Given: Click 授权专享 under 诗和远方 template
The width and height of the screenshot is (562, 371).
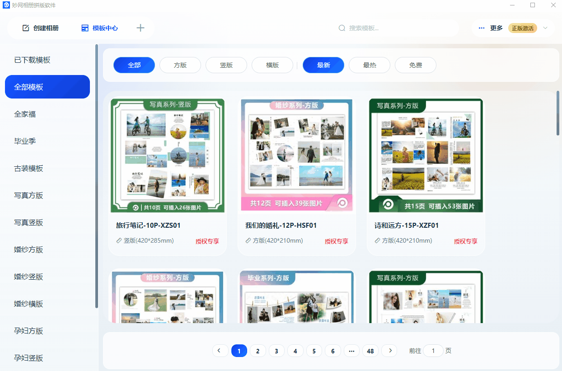Looking at the screenshot, I should coord(466,241).
